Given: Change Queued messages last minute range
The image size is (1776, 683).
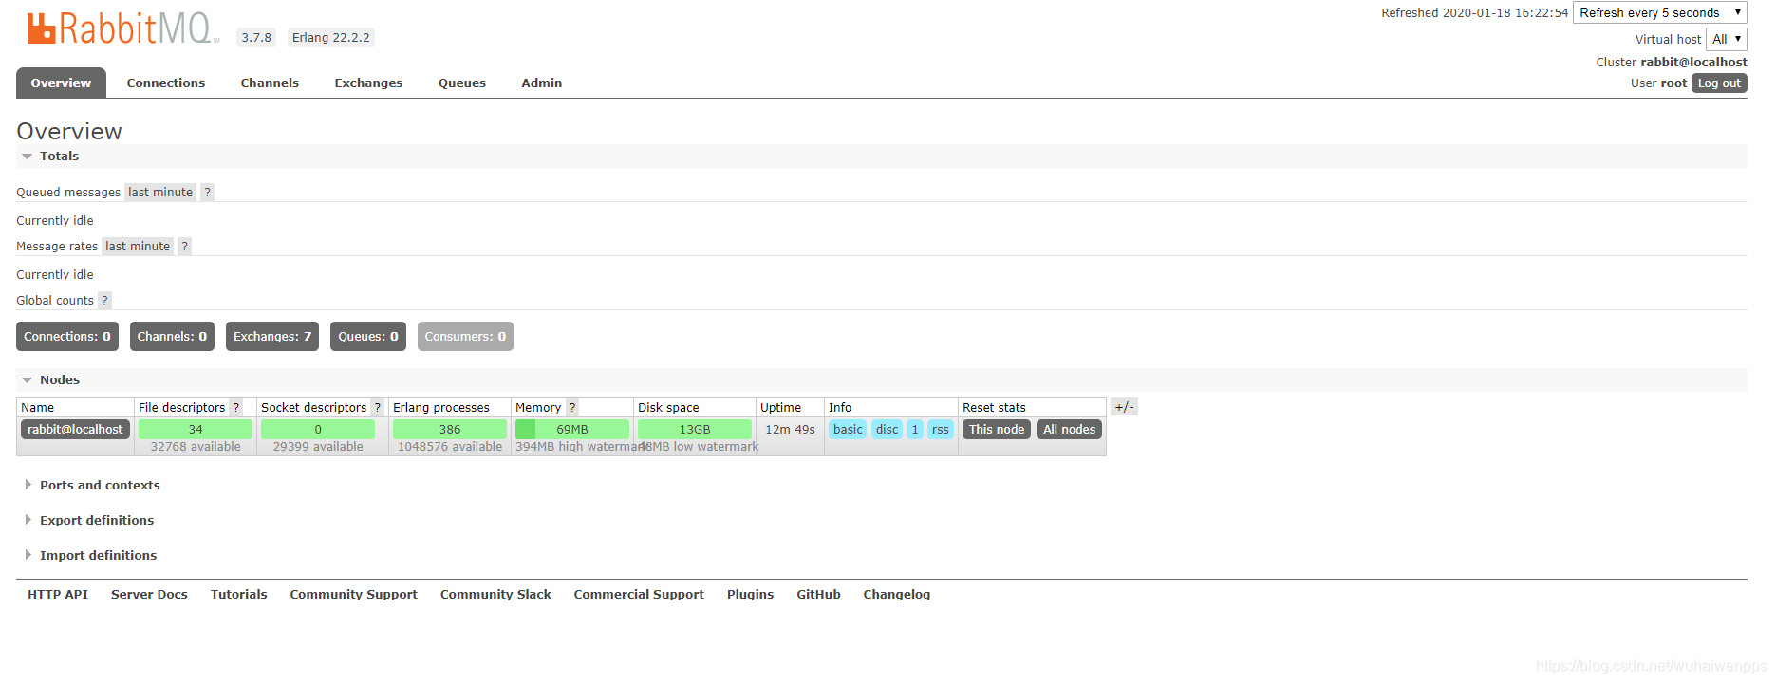Looking at the screenshot, I should (160, 192).
